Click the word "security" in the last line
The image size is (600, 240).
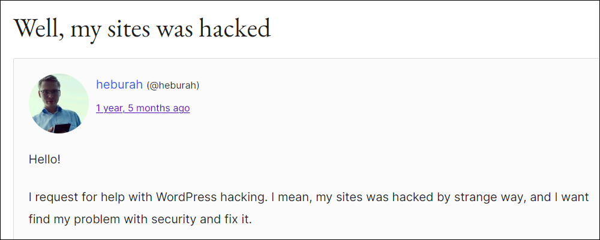[185, 220]
